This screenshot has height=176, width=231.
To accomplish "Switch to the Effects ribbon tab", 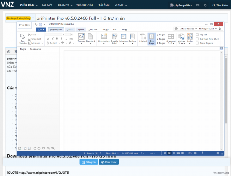I will pyautogui.click(x=70, y=29).
